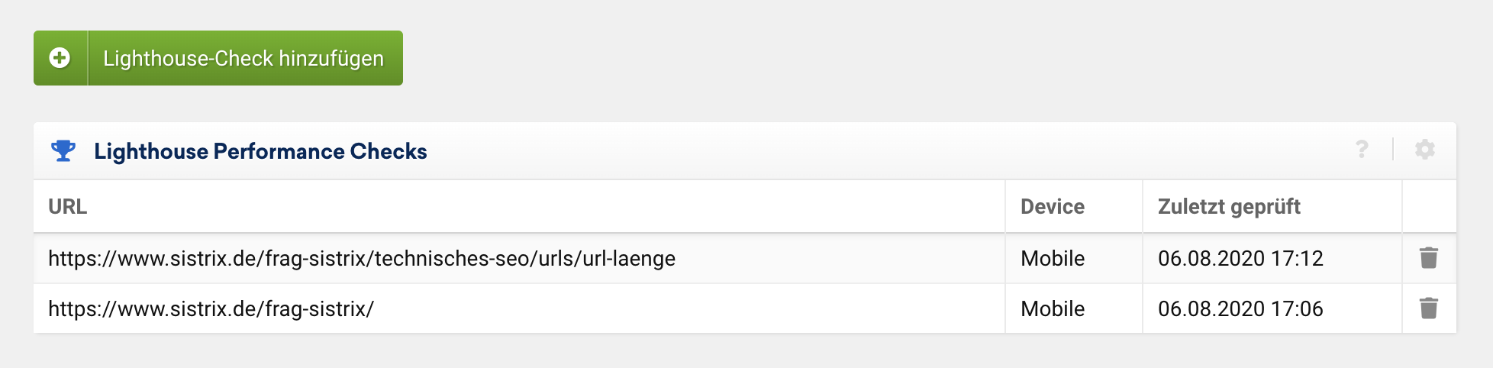Sort by the Device column header
The image size is (1493, 368).
coord(1053,207)
